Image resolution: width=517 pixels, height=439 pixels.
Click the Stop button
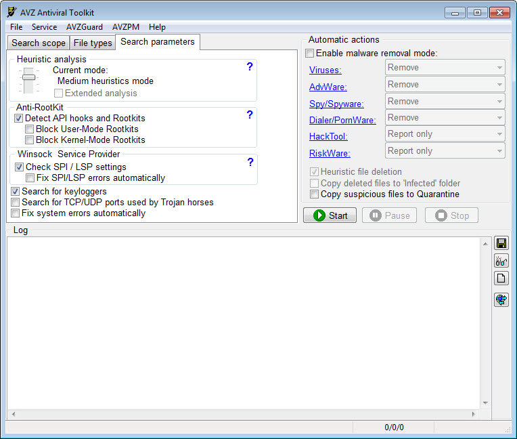(x=452, y=215)
